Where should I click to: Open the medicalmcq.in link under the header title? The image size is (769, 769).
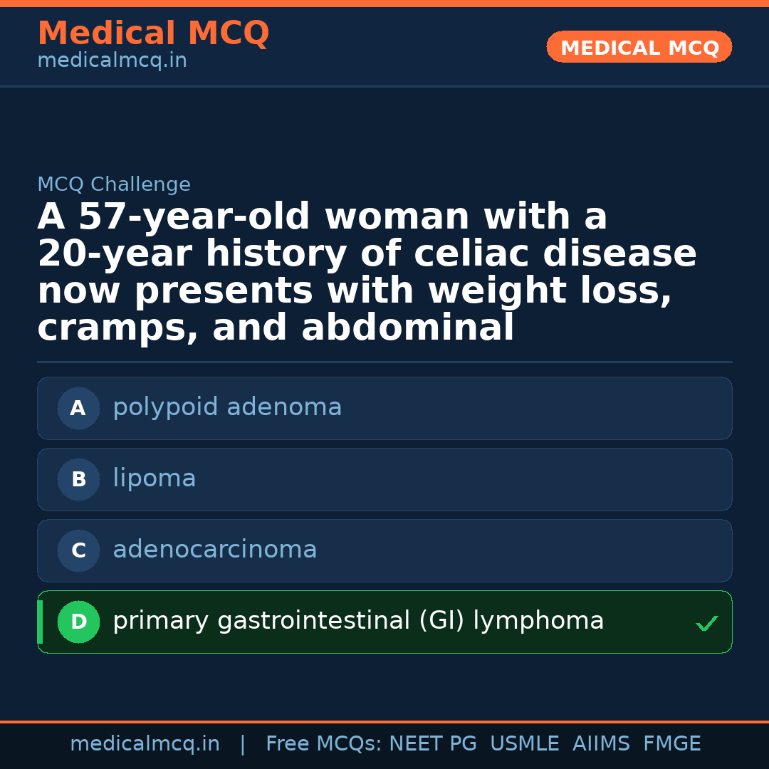(112, 61)
